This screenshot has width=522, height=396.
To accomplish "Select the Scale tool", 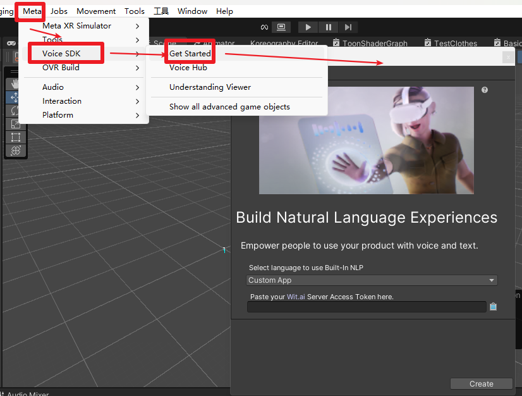I will 15,124.
